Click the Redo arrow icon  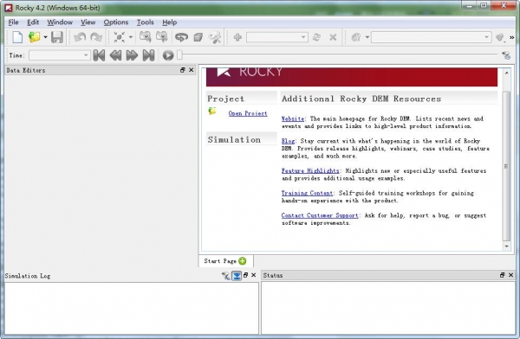[96, 37]
